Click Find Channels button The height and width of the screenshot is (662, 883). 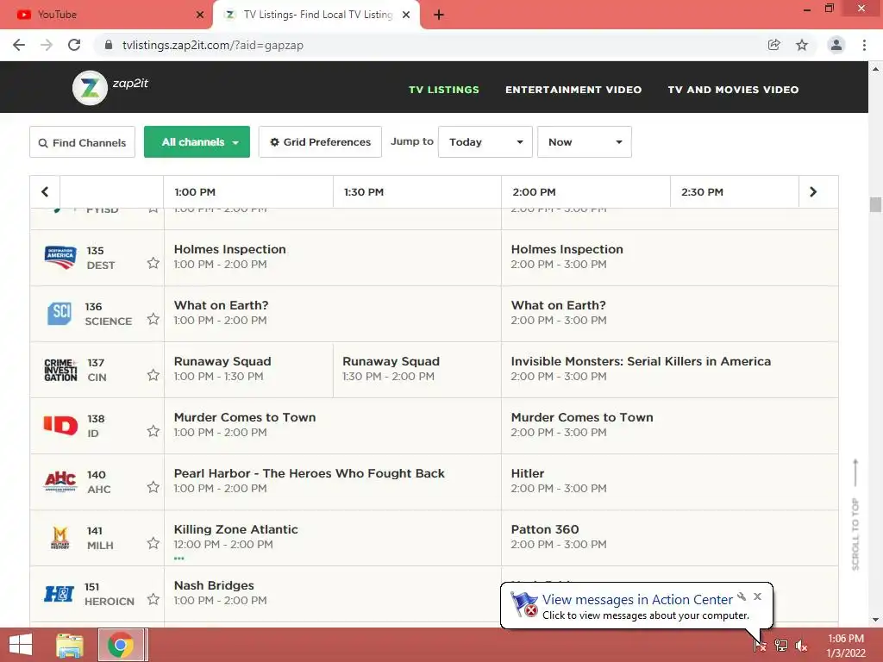pyautogui.click(x=82, y=142)
